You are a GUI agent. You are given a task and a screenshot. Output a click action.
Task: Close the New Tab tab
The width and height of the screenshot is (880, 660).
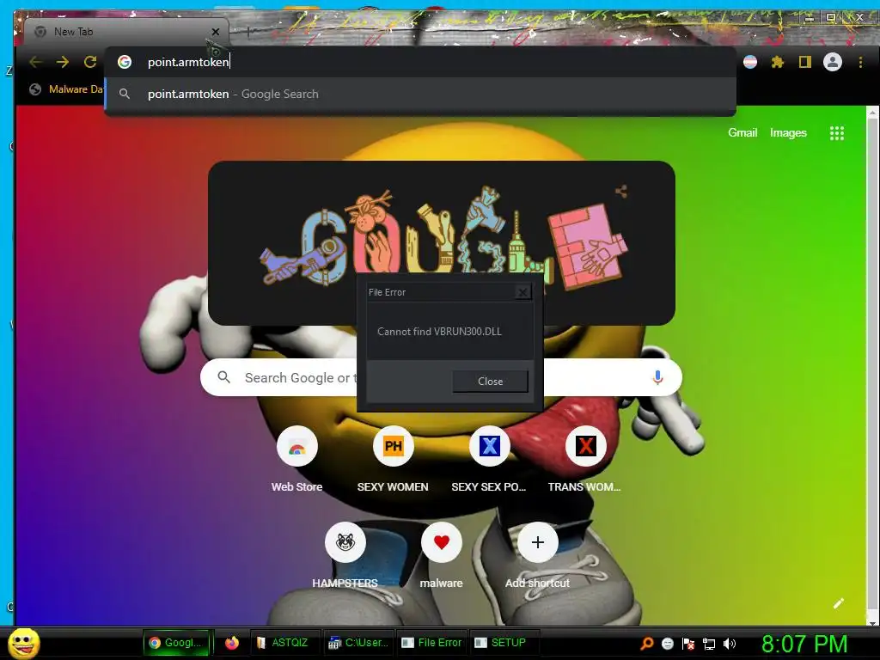point(216,32)
